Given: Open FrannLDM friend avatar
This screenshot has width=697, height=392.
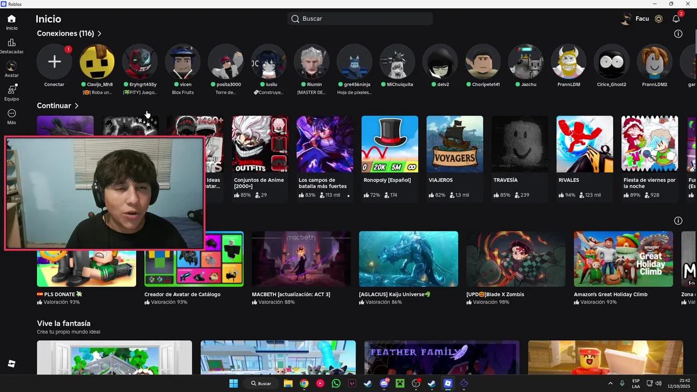Looking at the screenshot, I should [x=569, y=62].
